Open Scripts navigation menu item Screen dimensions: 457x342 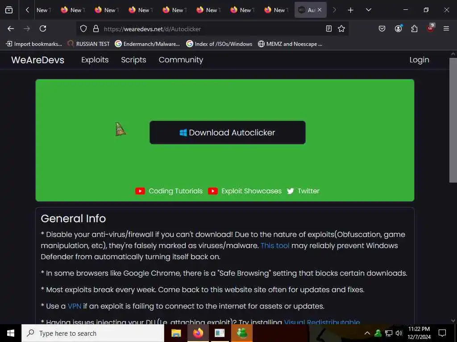[x=133, y=60]
